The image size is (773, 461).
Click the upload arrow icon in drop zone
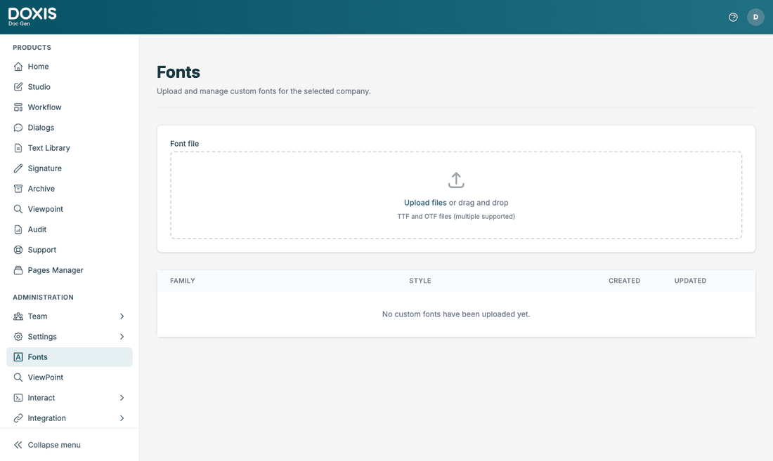(456, 180)
